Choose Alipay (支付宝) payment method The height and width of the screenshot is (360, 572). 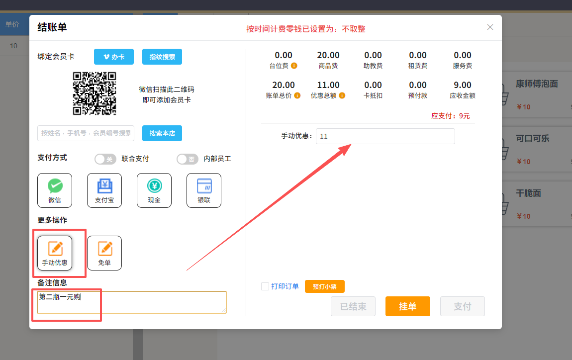pos(104,190)
